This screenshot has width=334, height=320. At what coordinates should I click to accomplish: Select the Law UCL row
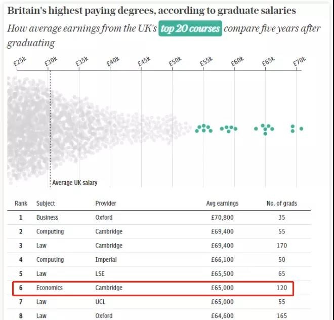[x=159, y=302]
